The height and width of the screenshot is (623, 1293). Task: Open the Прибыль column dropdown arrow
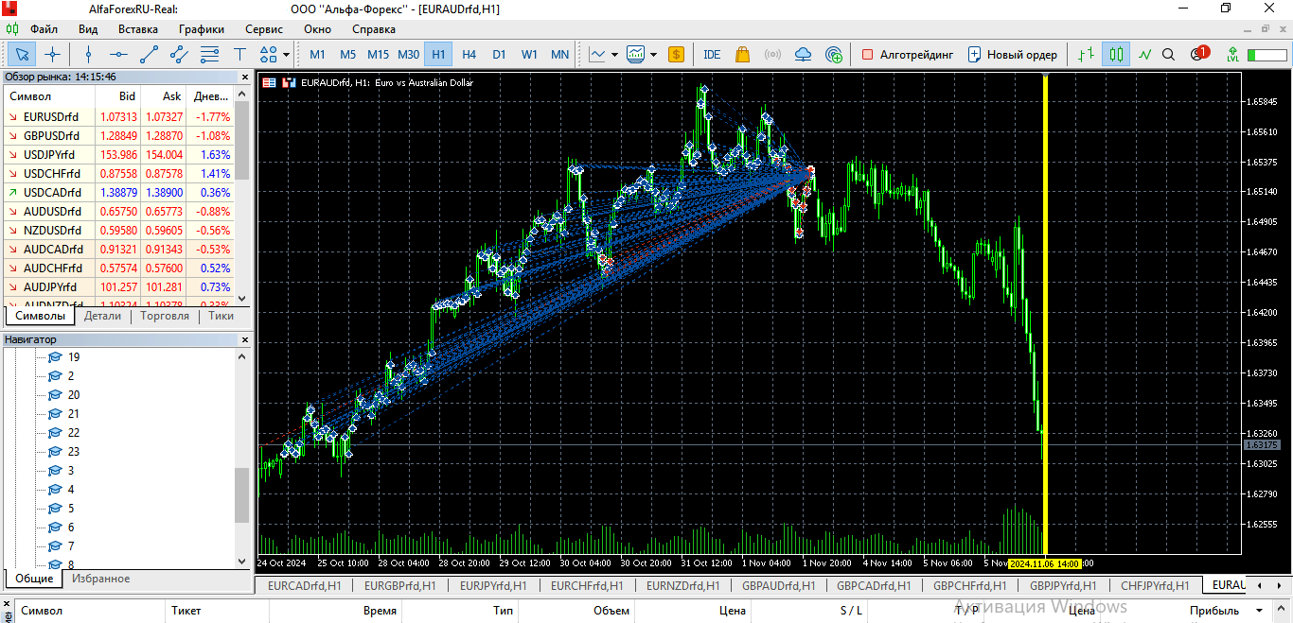point(1259,611)
